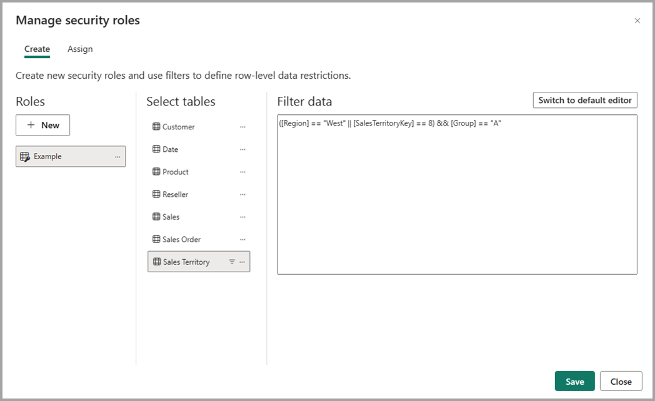Viewport: 655px width, 401px height.
Task: Open more options for Date table
Action: click(x=242, y=149)
